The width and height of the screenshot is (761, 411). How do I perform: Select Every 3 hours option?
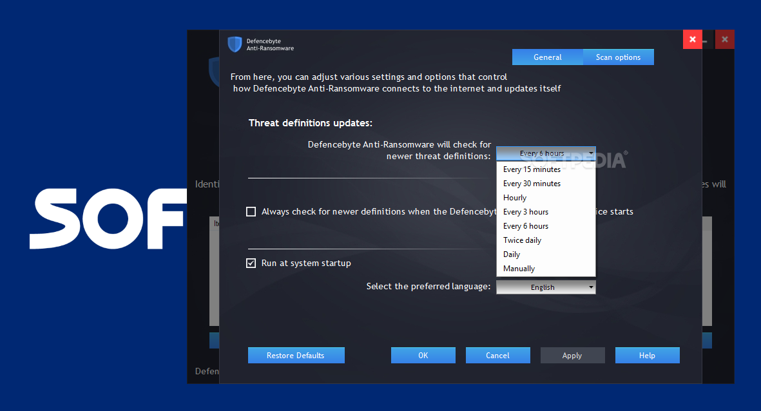546,212
